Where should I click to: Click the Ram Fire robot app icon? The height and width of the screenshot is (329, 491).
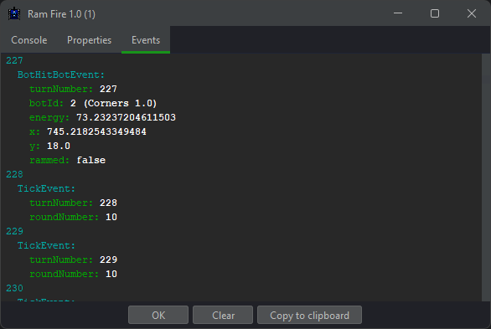point(14,13)
